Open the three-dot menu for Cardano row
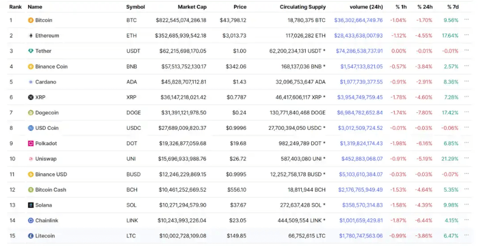The image size is (478, 246). point(467,82)
